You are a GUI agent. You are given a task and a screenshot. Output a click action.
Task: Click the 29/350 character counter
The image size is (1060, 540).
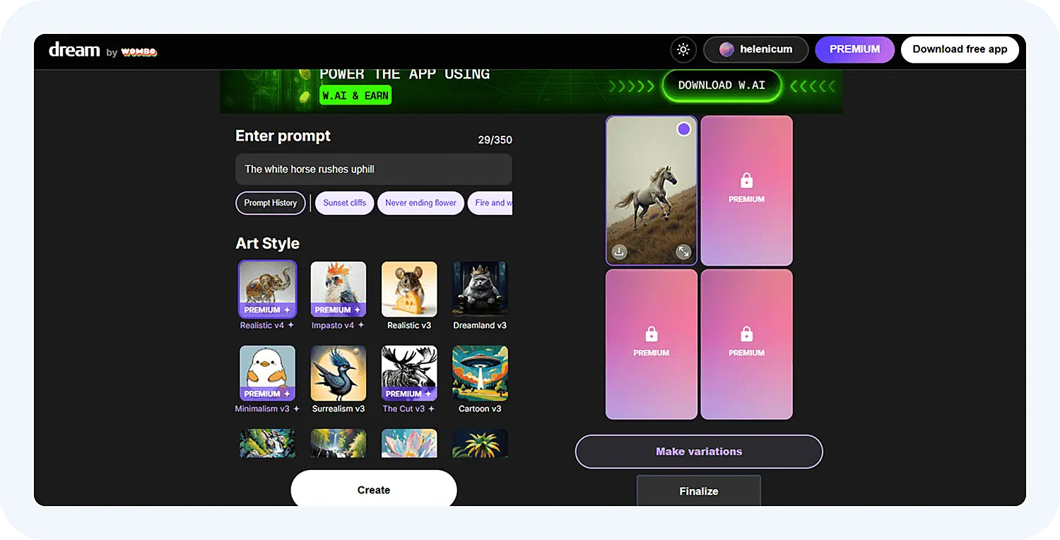(x=495, y=140)
